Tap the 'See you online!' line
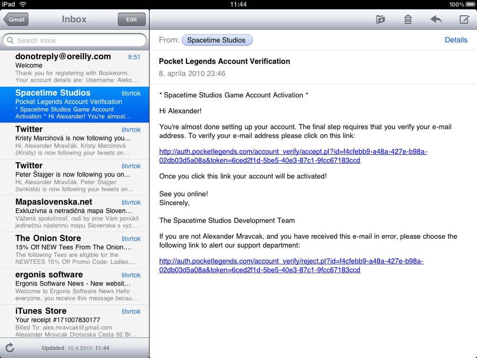The height and width of the screenshot is (358, 477). click(184, 194)
